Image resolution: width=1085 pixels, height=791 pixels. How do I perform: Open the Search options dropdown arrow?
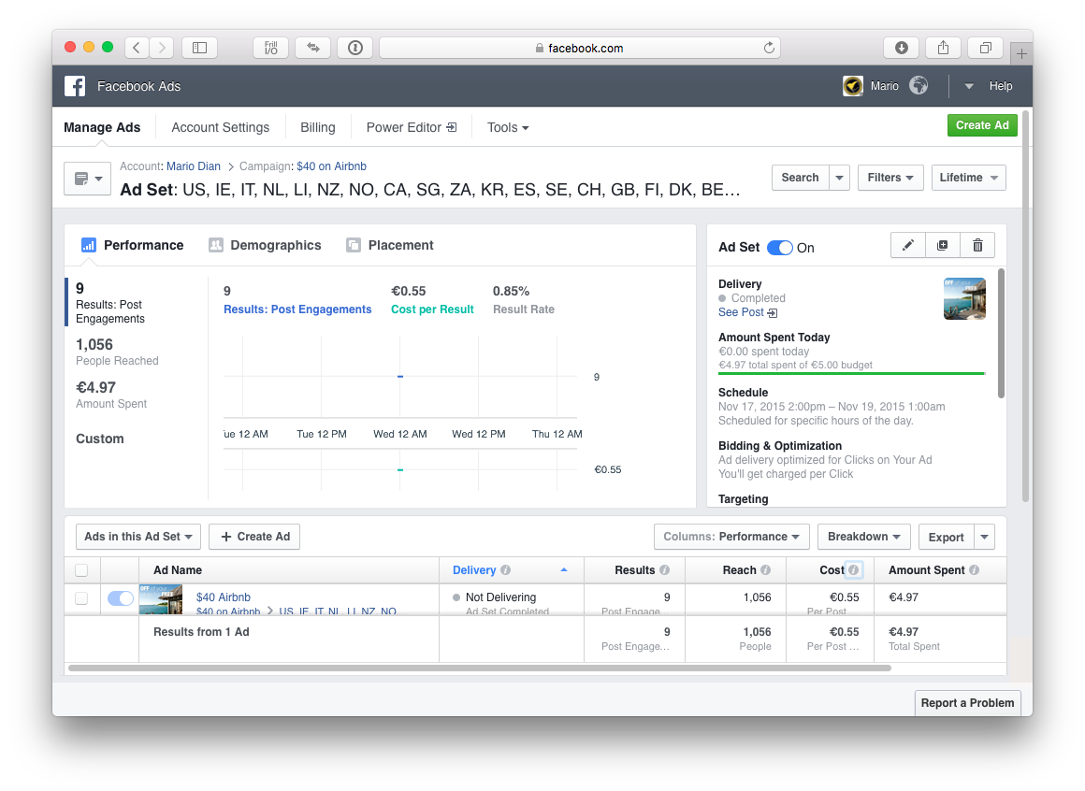pos(839,178)
